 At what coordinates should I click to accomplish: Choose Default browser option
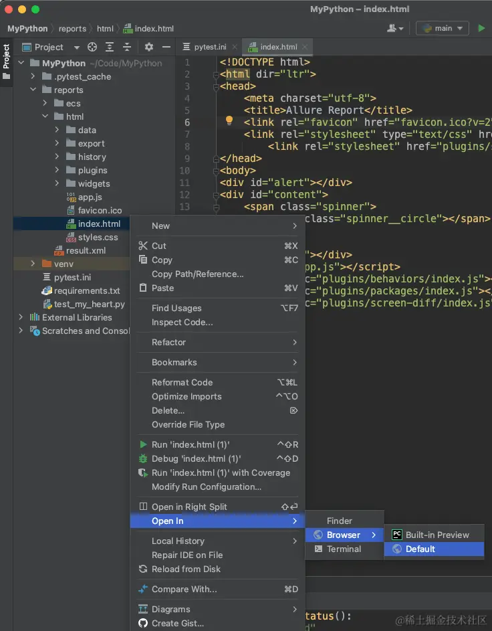coord(434,549)
